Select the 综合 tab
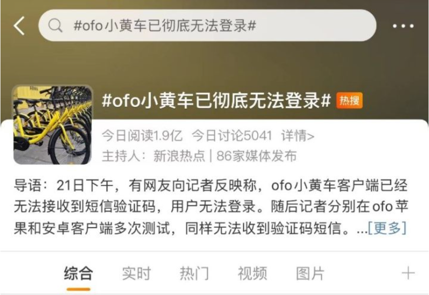The image size is (429, 295). 78,273
